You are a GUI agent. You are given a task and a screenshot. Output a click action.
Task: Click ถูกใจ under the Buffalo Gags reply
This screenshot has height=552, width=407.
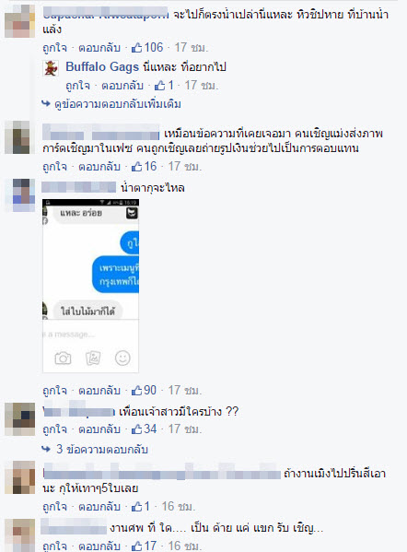pyautogui.click(x=77, y=85)
